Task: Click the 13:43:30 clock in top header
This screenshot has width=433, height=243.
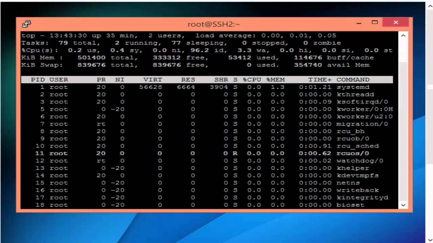Action: tap(68, 35)
